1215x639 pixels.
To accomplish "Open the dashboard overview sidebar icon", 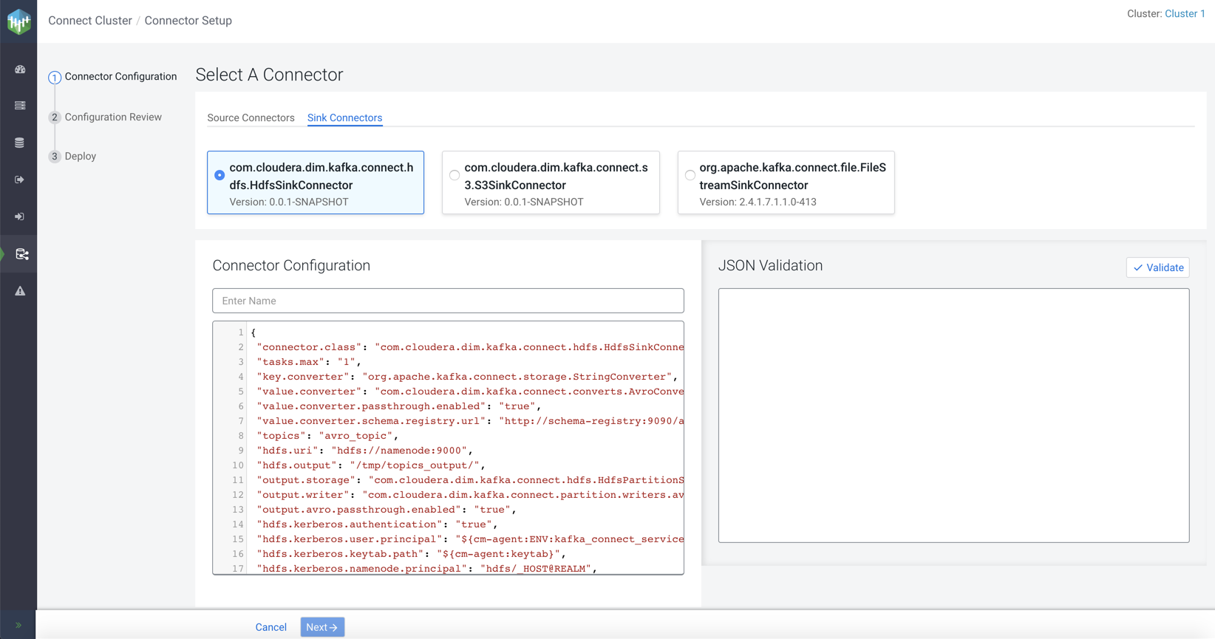I will [x=20, y=69].
